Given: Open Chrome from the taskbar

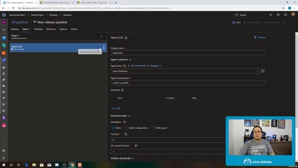Looking at the screenshot, I should [72, 165].
